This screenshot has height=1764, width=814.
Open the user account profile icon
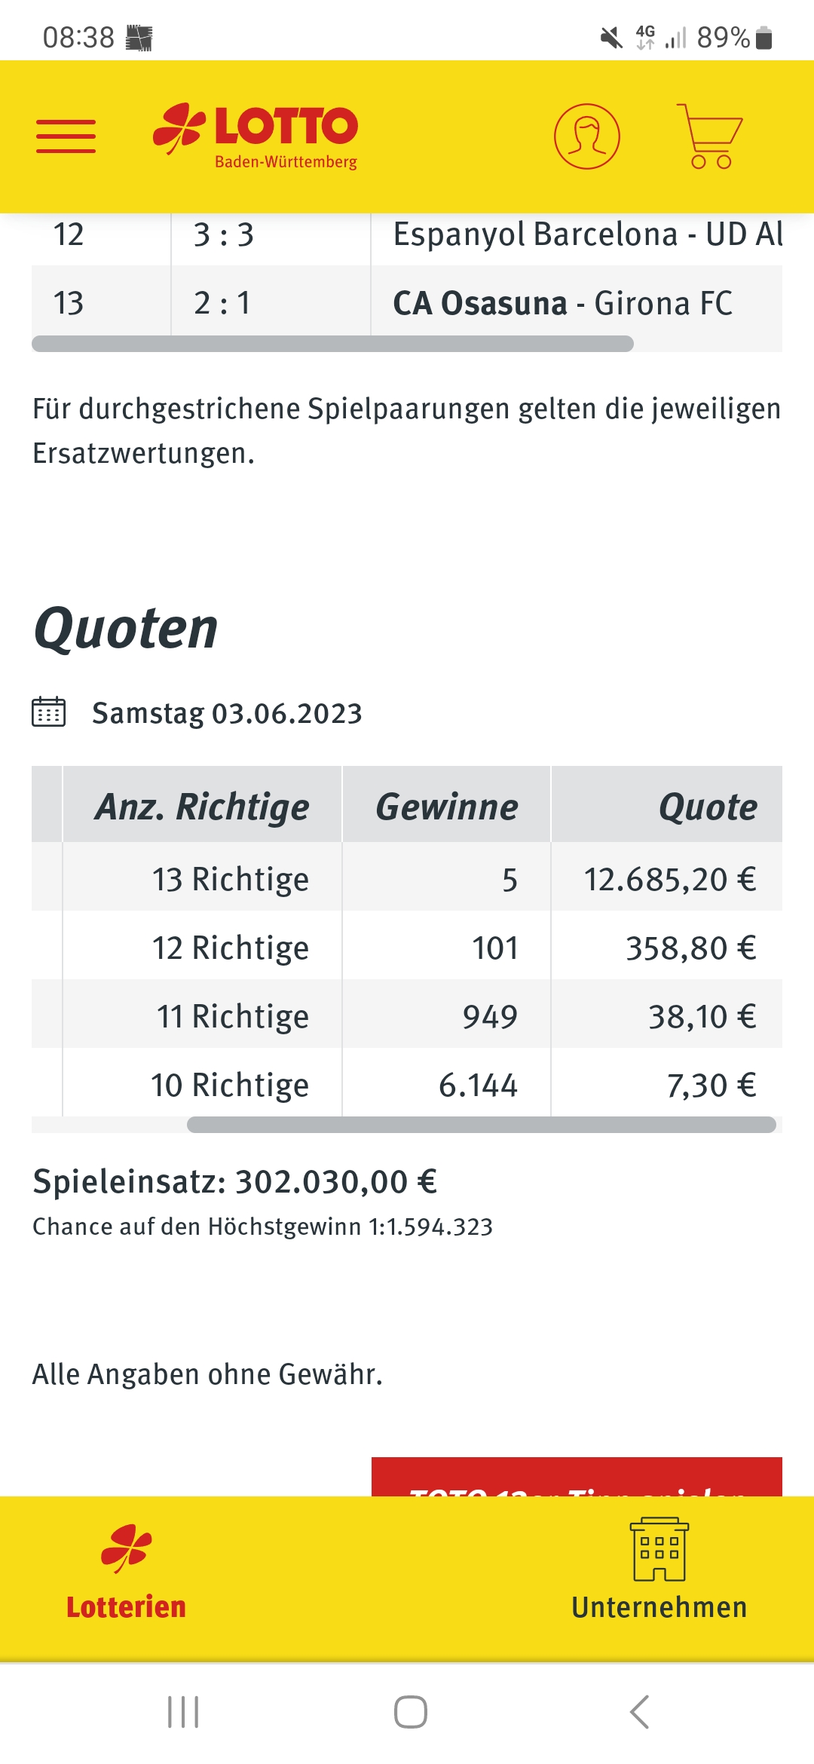[587, 136]
